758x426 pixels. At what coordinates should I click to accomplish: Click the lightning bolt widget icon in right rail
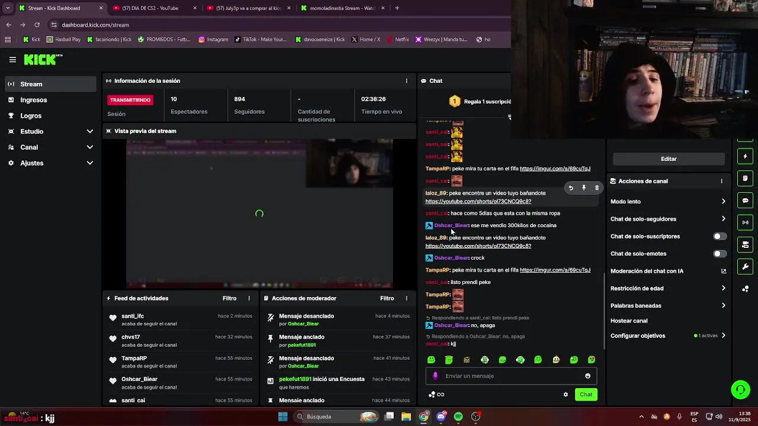745,156
